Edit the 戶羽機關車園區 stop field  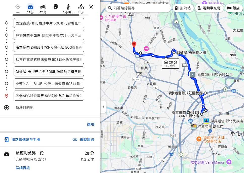[x=49, y=35]
